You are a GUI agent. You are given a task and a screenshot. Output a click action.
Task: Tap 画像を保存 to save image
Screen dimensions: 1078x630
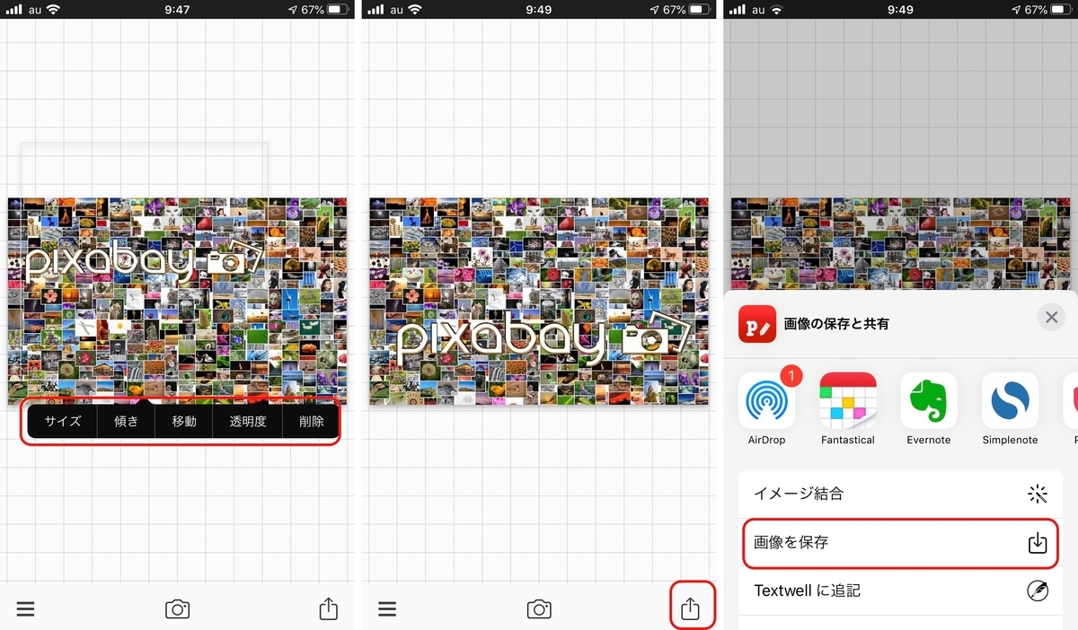pos(902,543)
